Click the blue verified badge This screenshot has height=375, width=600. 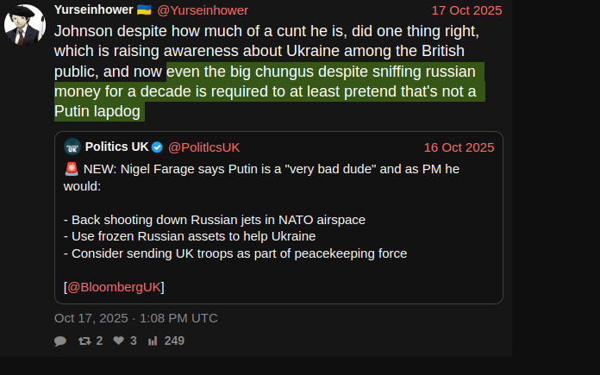pyautogui.click(x=157, y=147)
